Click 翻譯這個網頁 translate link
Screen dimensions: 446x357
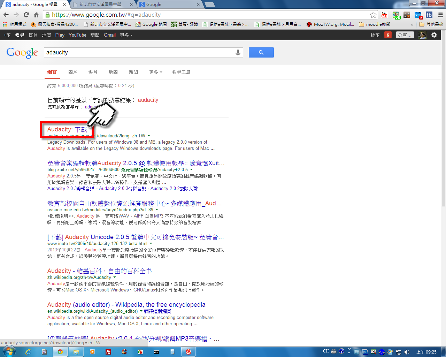click(x=157, y=311)
